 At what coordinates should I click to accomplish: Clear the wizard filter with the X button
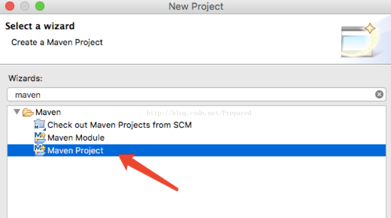pos(379,94)
